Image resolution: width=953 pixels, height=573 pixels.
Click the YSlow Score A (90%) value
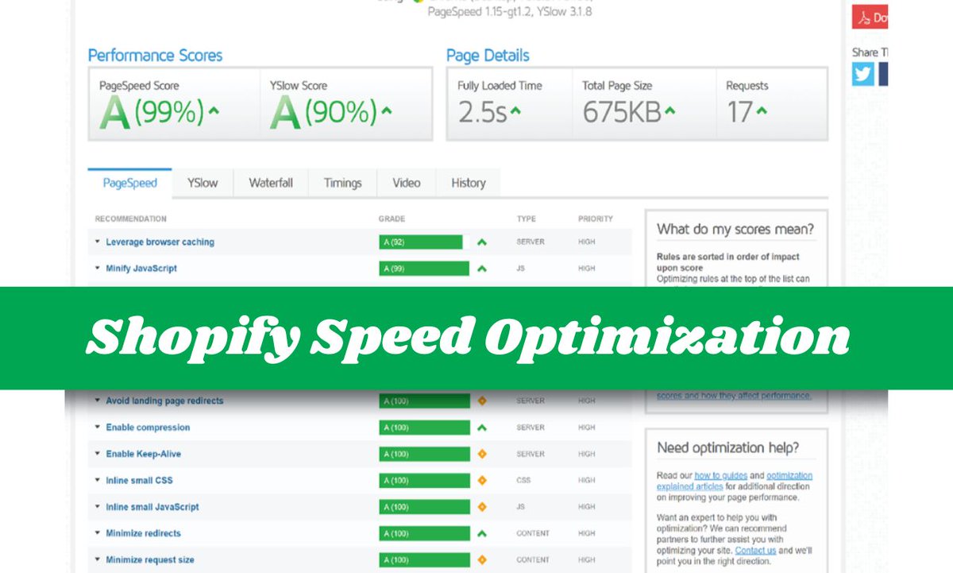324,112
